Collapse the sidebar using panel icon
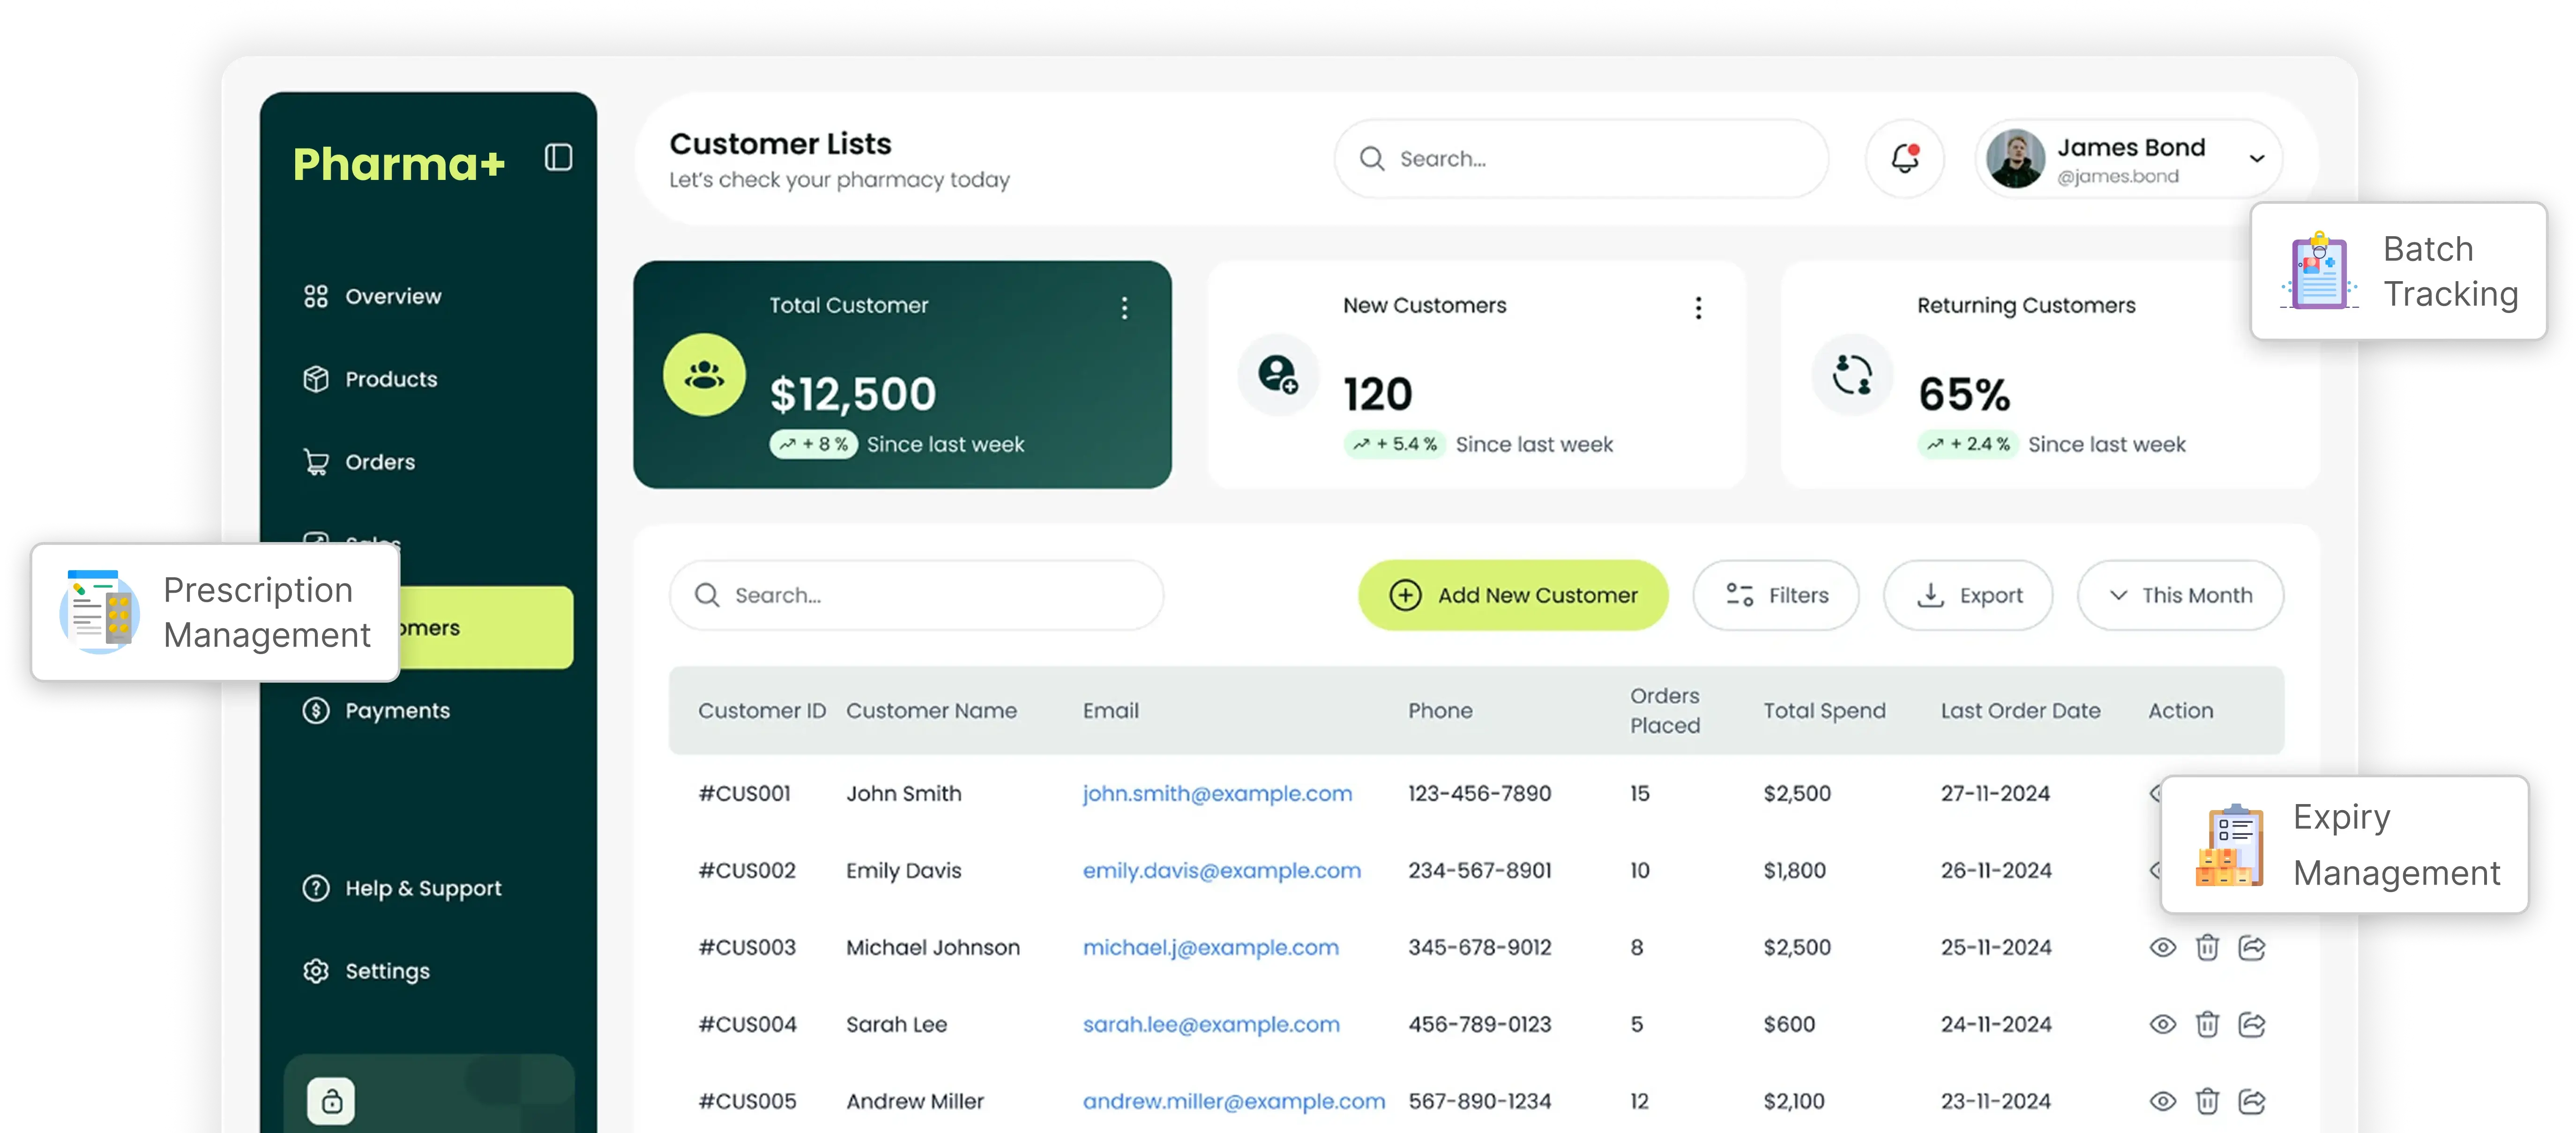The width and height of the screenshot is (2576, 1133). coord(558,157)
